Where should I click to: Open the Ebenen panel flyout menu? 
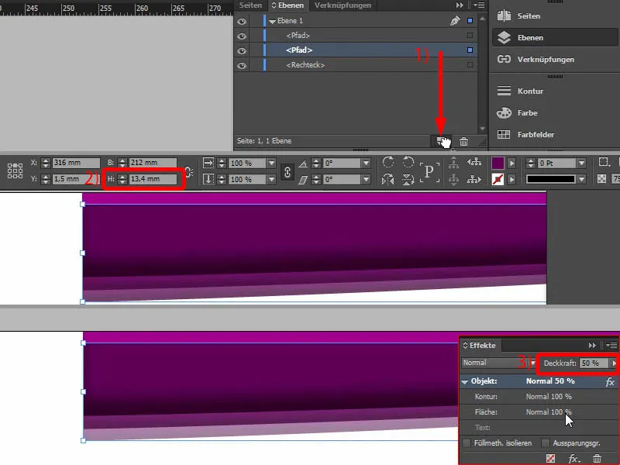[479, 5]
